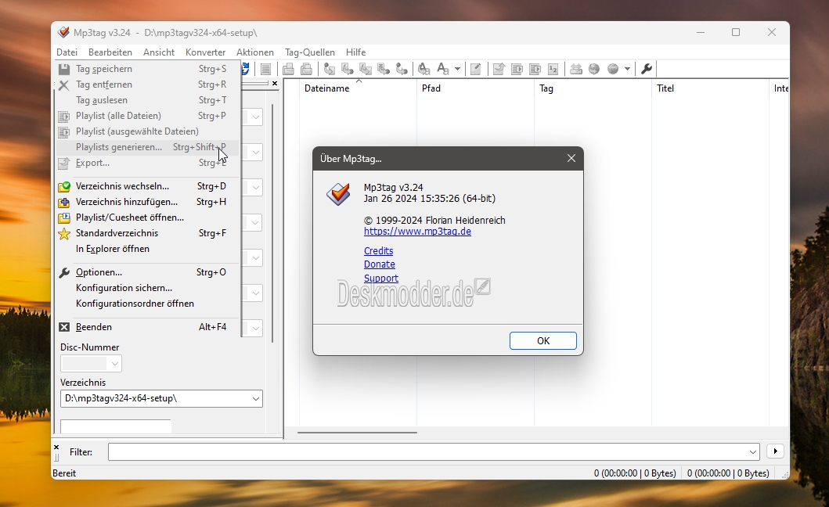Click the Bereit status bar text
This screenshot has width=829, height=507.
[64, 473]
